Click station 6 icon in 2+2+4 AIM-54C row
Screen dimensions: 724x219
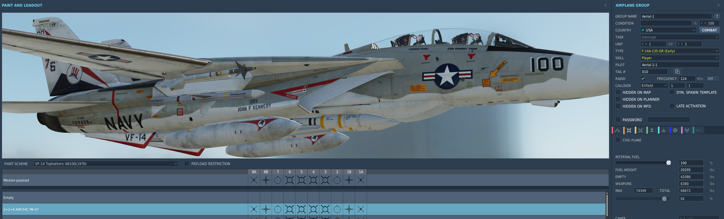pyautogui.click(x=290, y=209)
